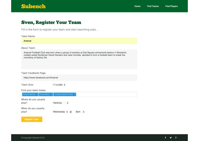
Task: Select the Jonathan Baillie Strong tag label
Action: pyautogui.click(x=64, y=94)
